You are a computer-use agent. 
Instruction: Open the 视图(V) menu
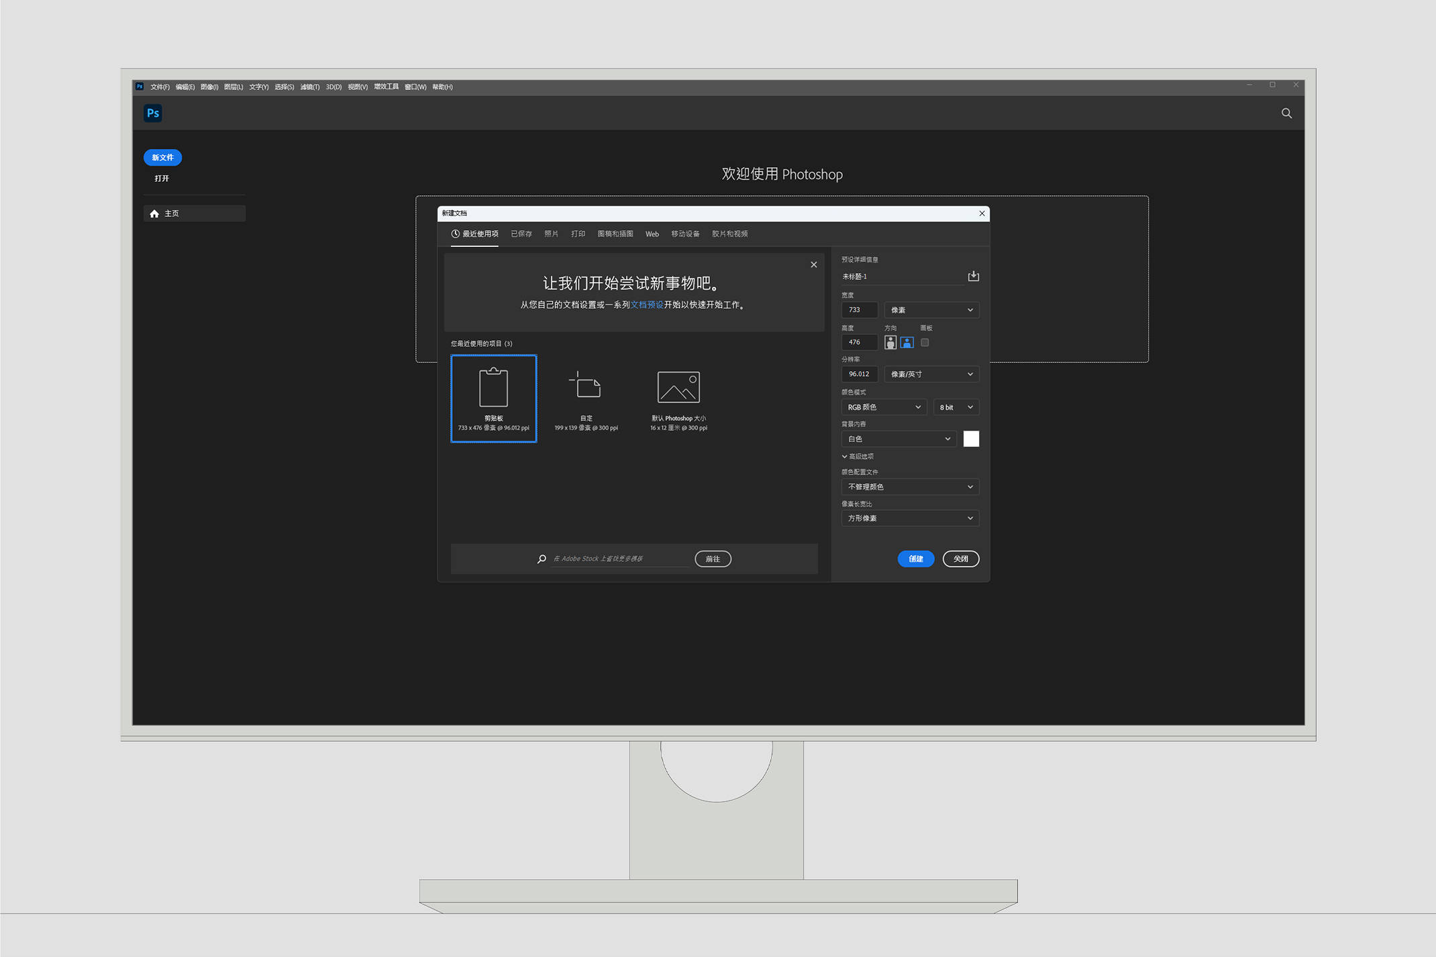(358, 87)
